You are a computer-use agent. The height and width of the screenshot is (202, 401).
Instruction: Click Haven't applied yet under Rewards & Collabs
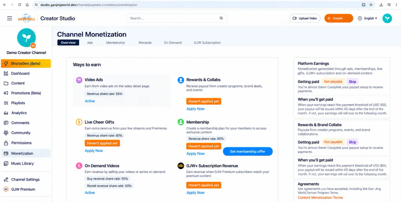204,101
